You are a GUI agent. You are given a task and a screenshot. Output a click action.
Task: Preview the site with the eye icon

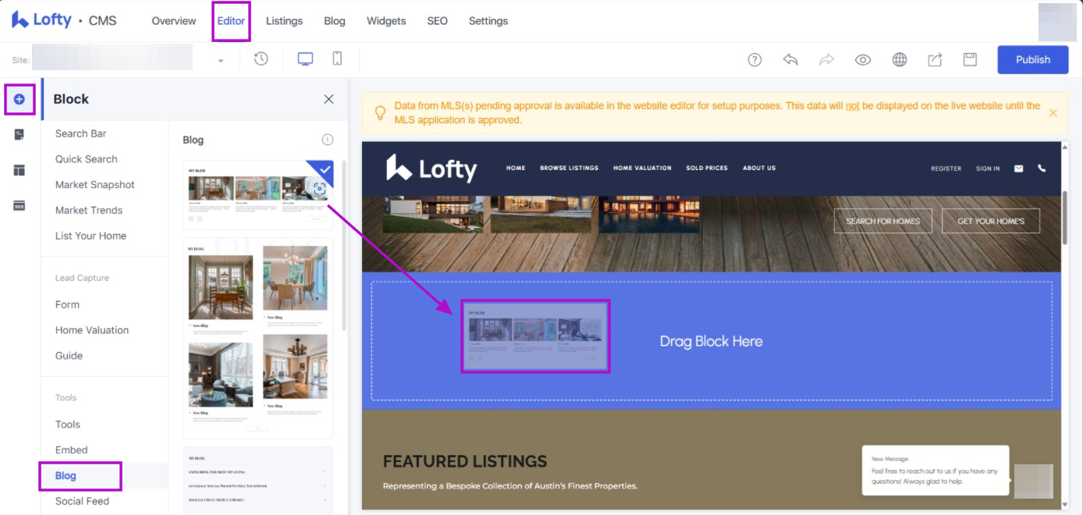[x=862, y=59]
